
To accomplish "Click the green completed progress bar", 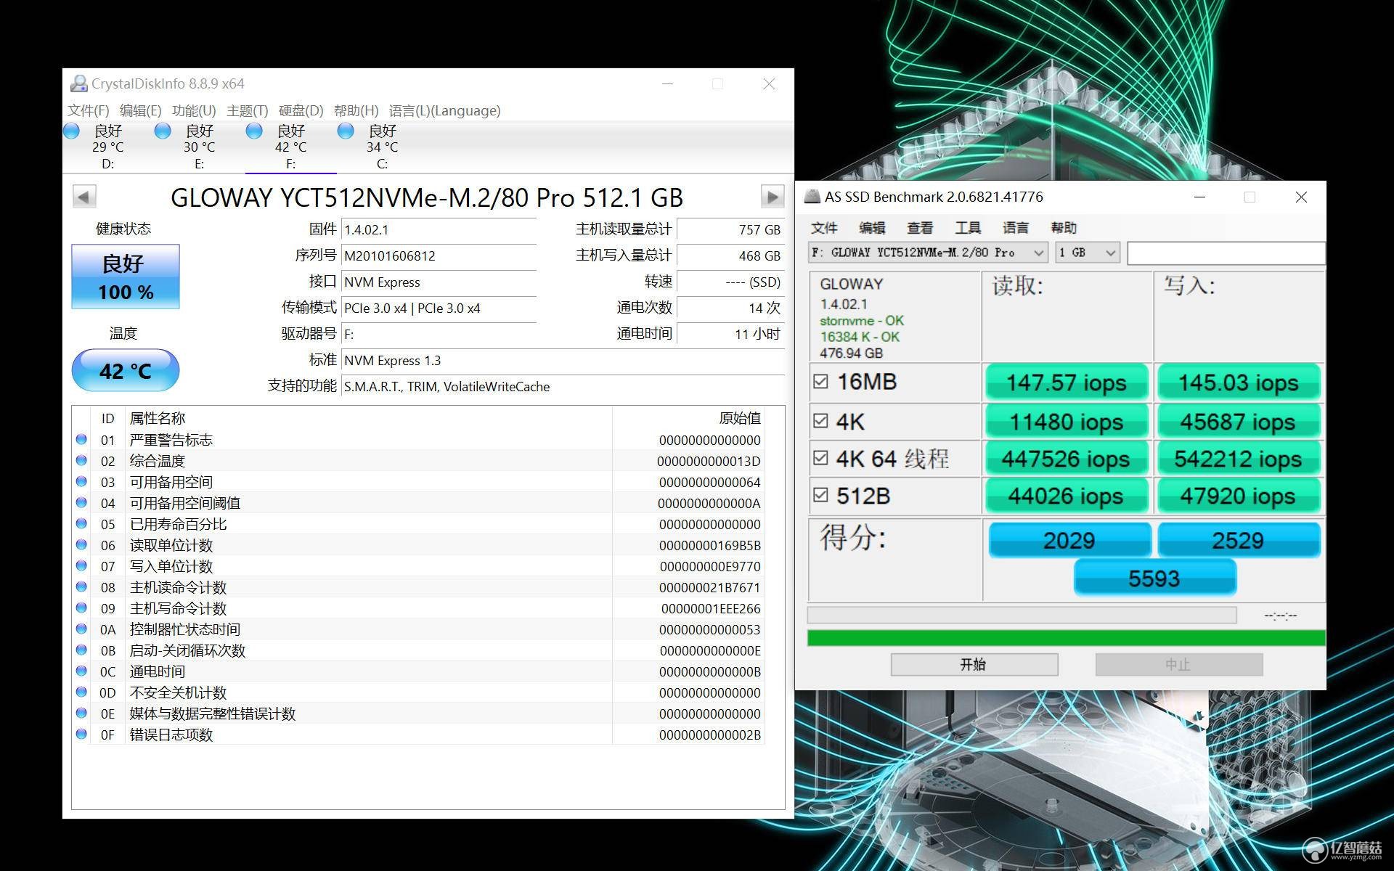I will [x=1067, y=638].
